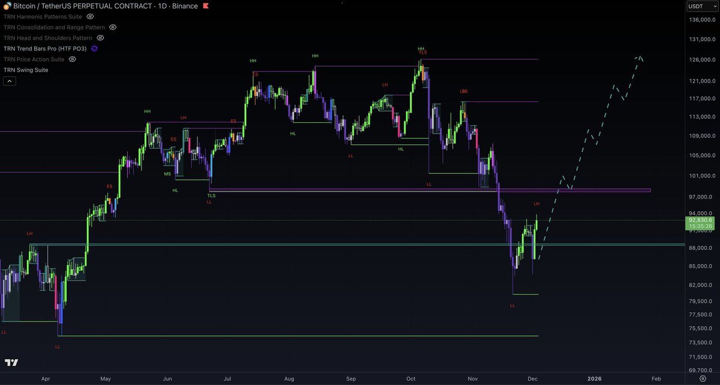The width and height of the screenshot is (720, 385).
Task: Click the Nov label on the time axis
Action: pos(473,379)
